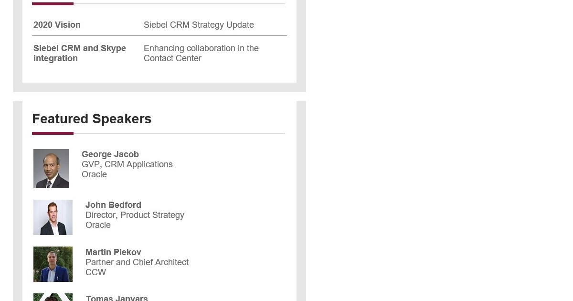Screen dimensions: 573x301
Task: Click Oracle under George Jacob
Action: [x=94, y=174]
